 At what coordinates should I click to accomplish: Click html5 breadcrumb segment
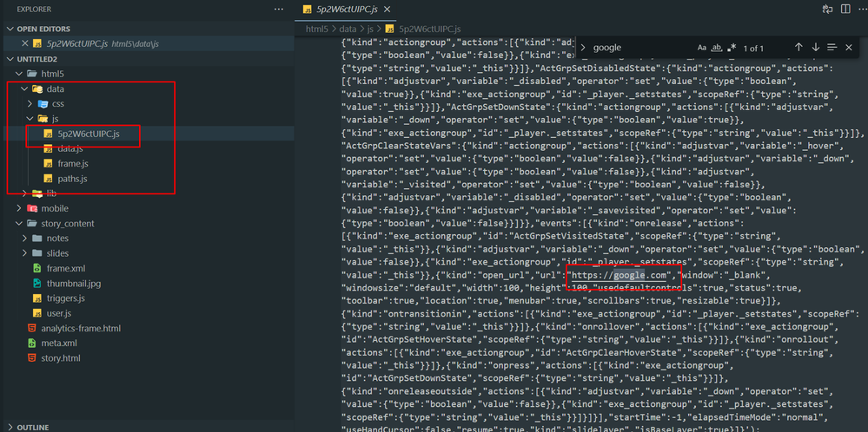point(315,29)
